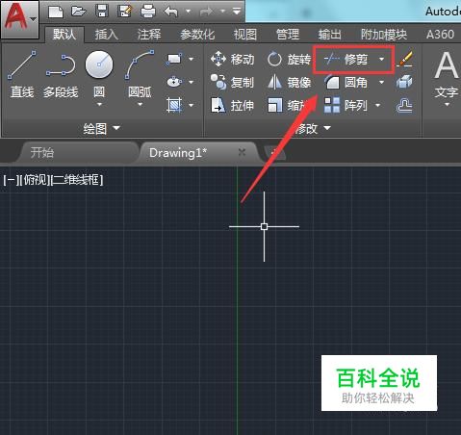Click the 旋转 rotate tool
The image size is (461, 435).
pos(289,60)
